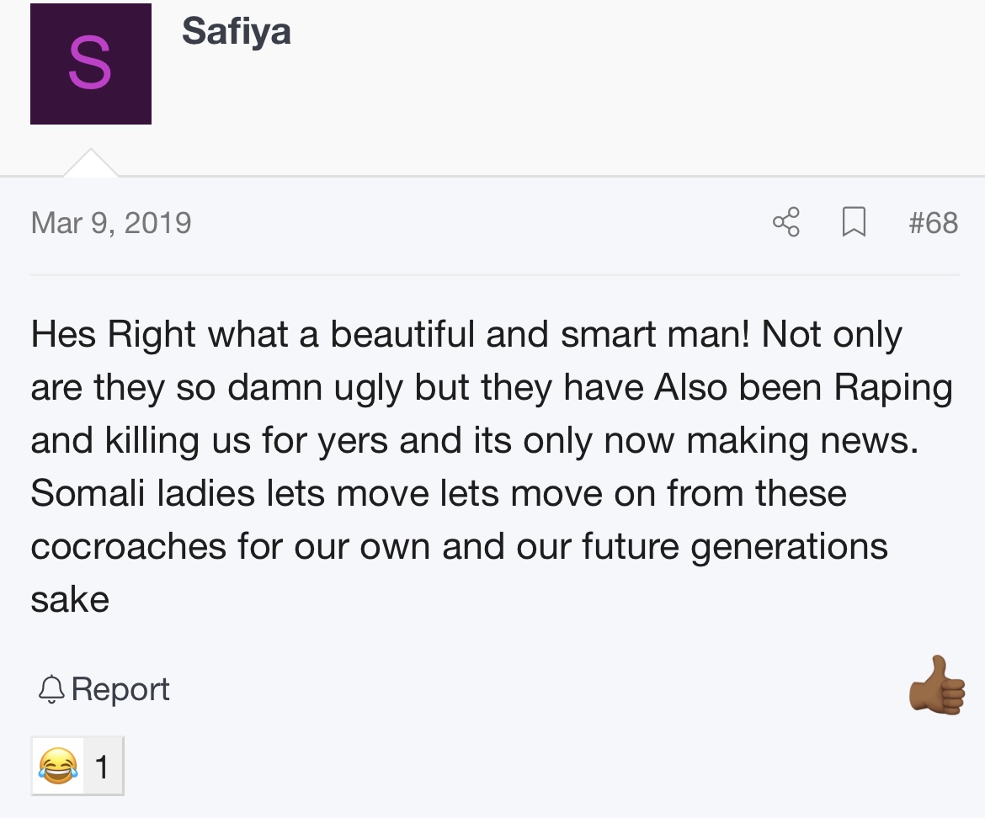
Task: Click the blank header area right of Safiya
Action: [x=631, y=67]
